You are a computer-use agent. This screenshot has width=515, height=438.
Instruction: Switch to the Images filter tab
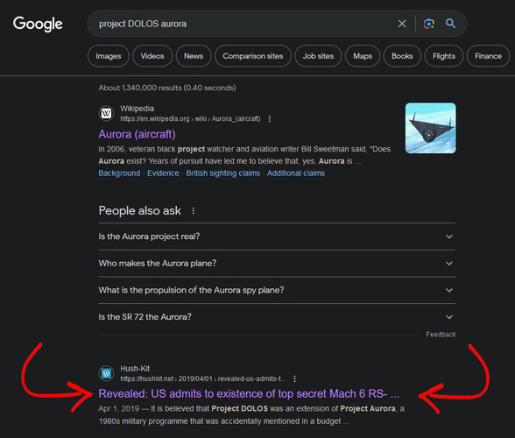point(109,56)
